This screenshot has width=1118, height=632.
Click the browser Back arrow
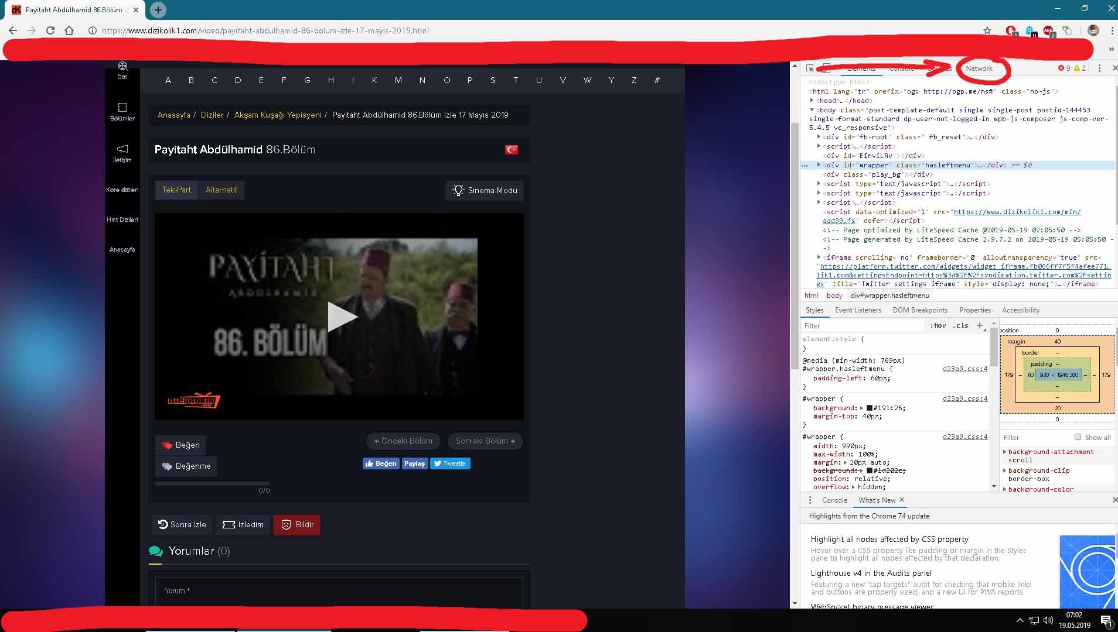[13, 30]
